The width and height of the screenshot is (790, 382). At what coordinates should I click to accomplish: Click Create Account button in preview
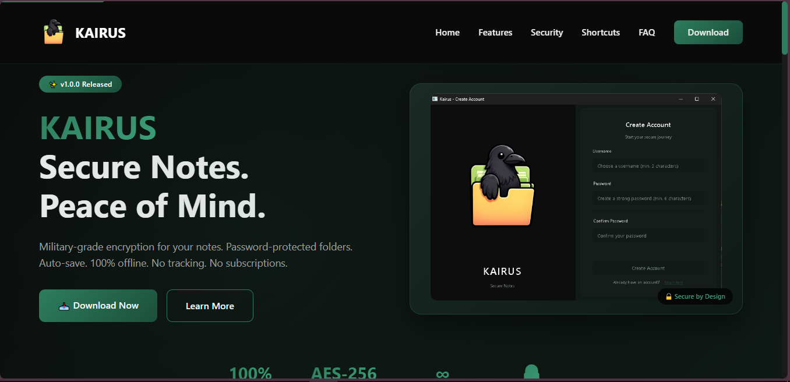pos(648,268)
